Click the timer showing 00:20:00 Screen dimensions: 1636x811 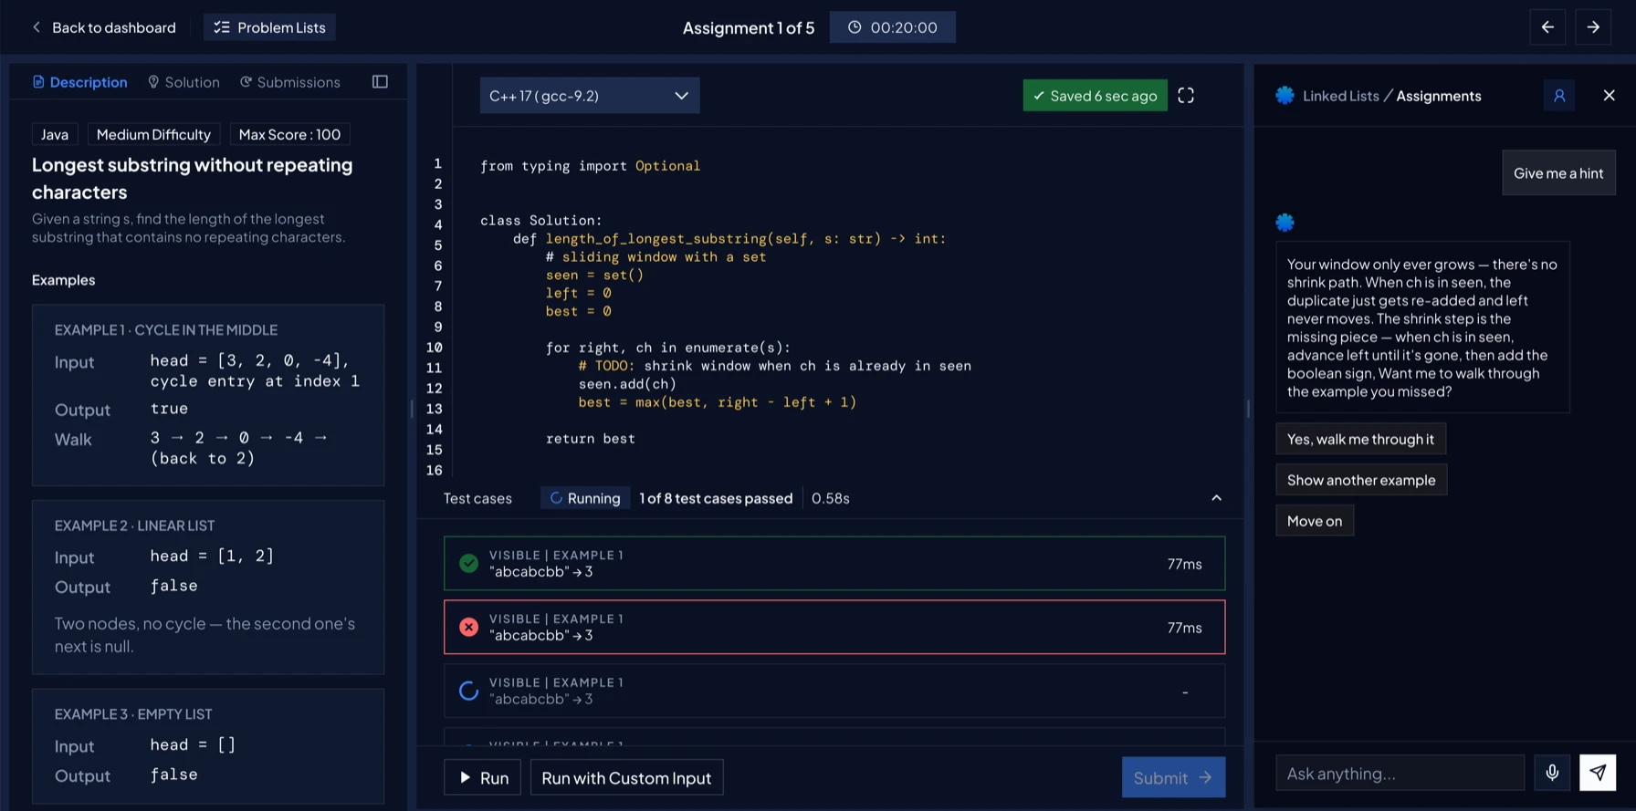click(x=892, y=27)
